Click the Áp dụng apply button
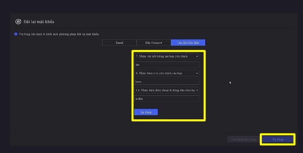The image size is (303, 153). click(146, 112)
